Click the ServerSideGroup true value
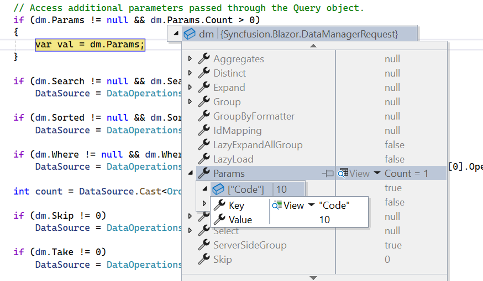The image size is (483, 281). point(393,245)
